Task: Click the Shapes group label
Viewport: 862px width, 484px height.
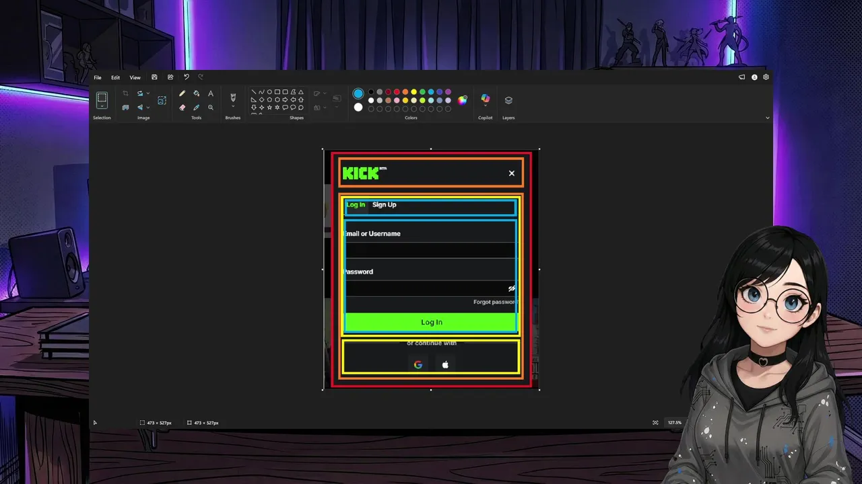Action: click(x=297, y=118)
